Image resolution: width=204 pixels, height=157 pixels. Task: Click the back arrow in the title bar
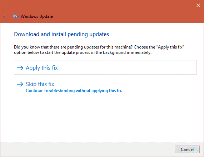tap(5, 16)
